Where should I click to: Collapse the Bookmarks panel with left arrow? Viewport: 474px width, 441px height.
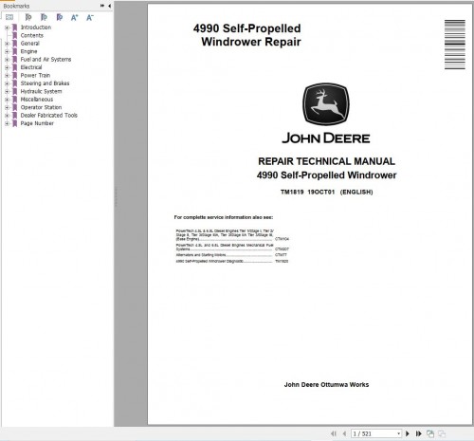[109, 6]
